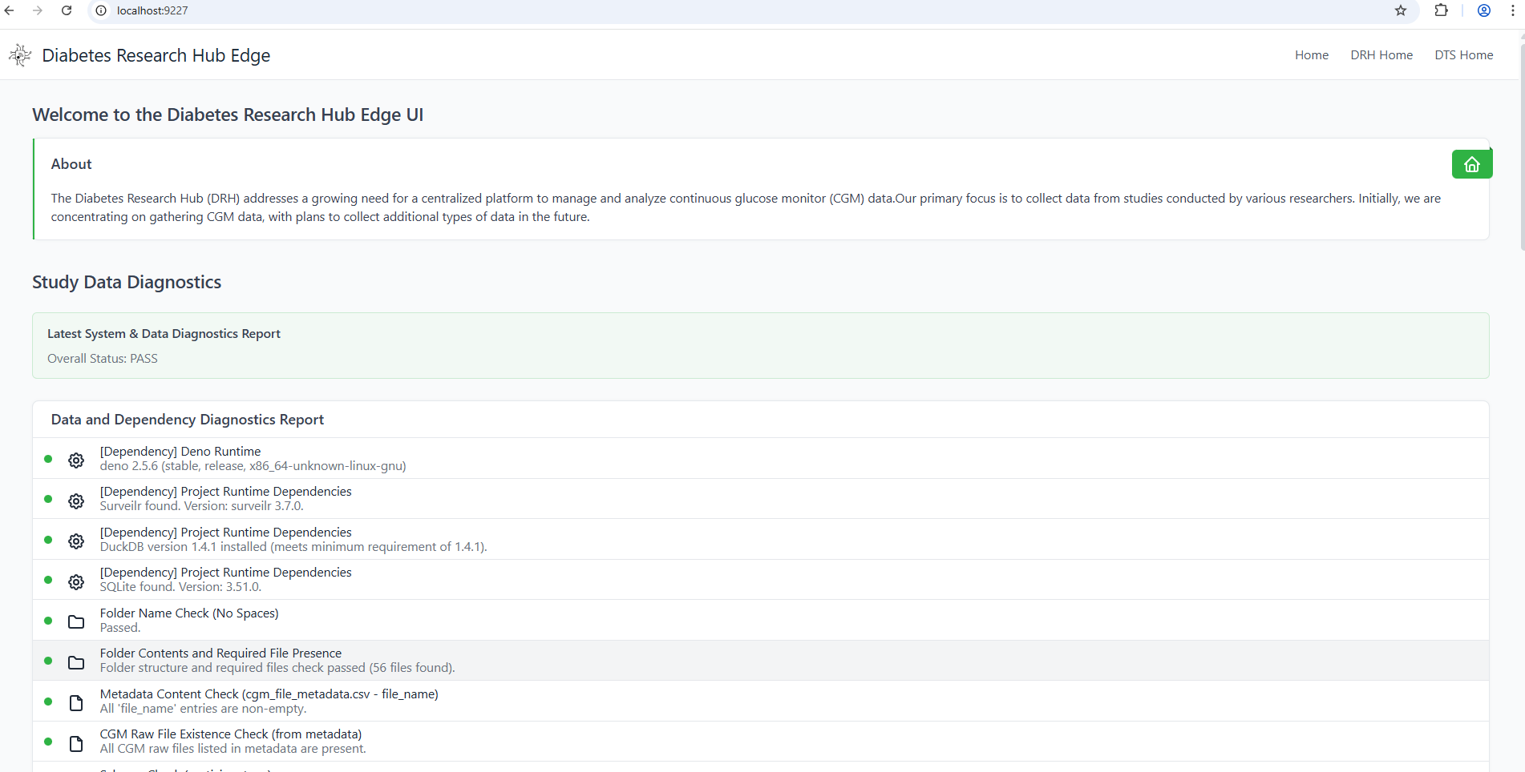Click the Diabetes Research Hub logo icon
The image size is (1525, 772).
coord(20,55)
